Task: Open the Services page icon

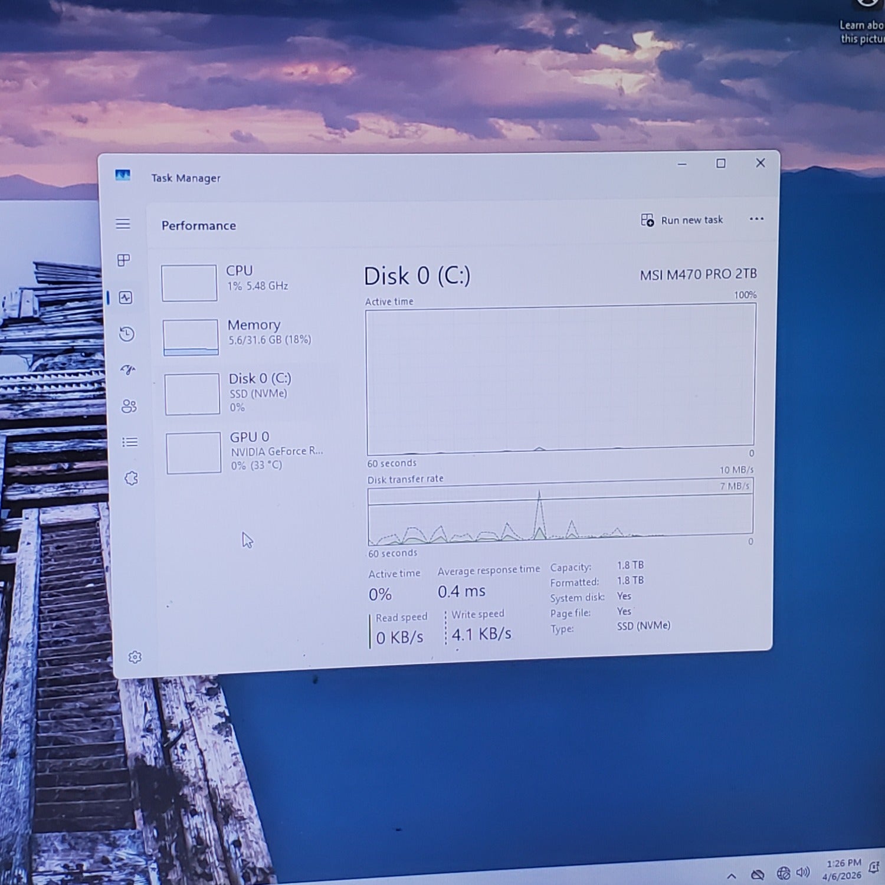Action: pyautogui.click(x=131, y=478)
